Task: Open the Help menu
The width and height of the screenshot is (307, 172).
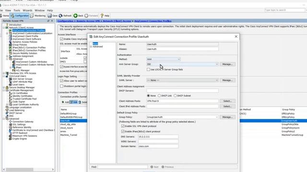Action: pyautogui.click(x=50, y=11)
